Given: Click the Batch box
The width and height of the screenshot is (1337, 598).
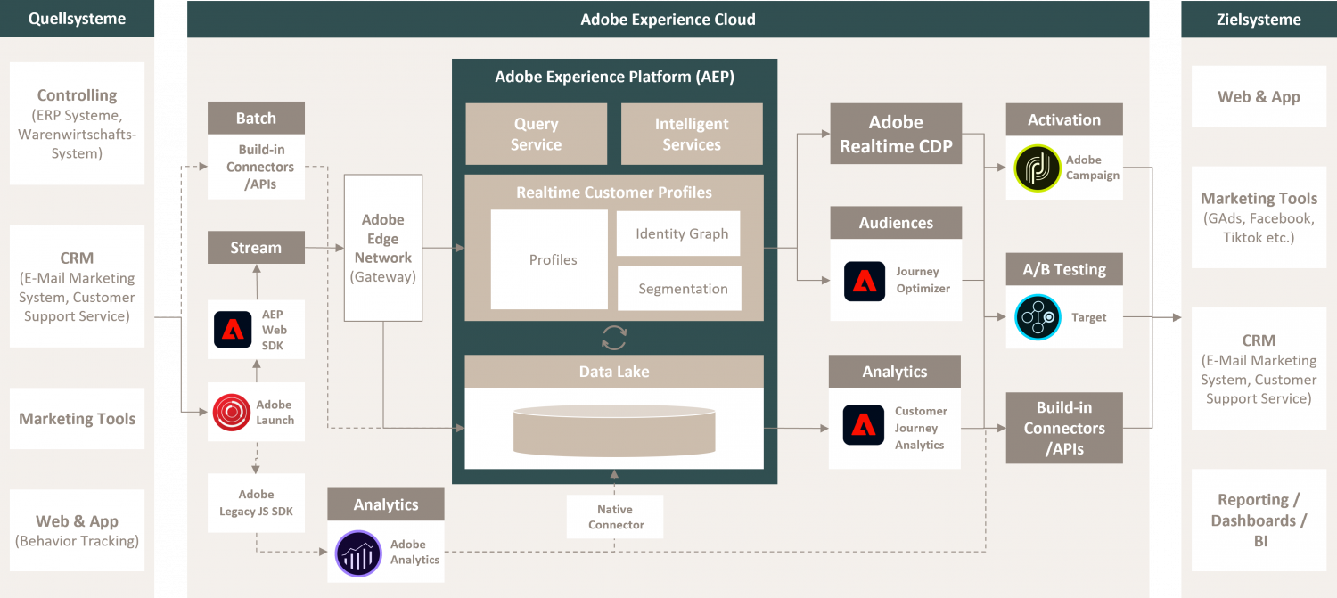Looking at the screenshot, I should [x=256, y=117].
